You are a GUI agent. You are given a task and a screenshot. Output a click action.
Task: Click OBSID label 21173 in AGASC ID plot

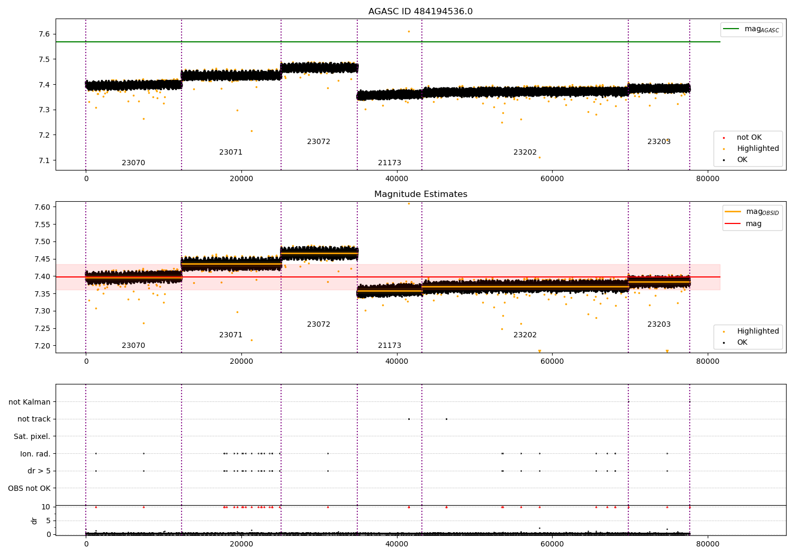point(390,163)
